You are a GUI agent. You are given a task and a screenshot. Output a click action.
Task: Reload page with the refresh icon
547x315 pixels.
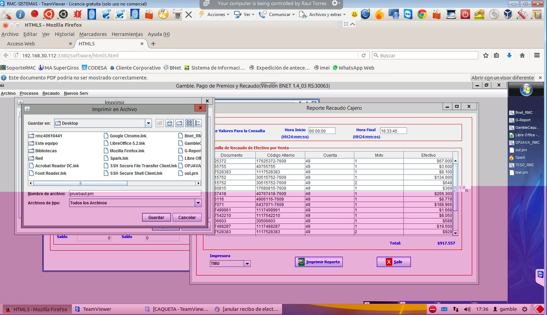pos(363,56)
